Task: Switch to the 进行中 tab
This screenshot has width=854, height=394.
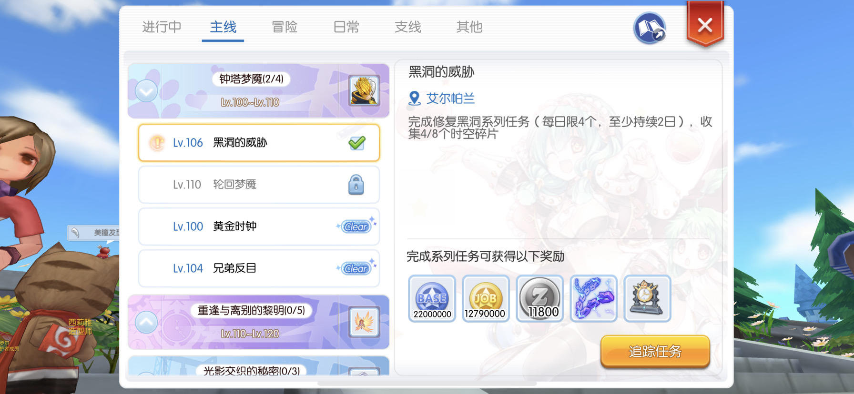Action: point(162,27)
